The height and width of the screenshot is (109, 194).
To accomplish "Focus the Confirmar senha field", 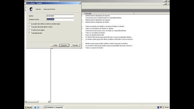I will 60,19.
